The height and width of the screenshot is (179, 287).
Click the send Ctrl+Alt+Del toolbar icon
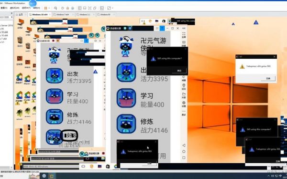coord(55,8)
